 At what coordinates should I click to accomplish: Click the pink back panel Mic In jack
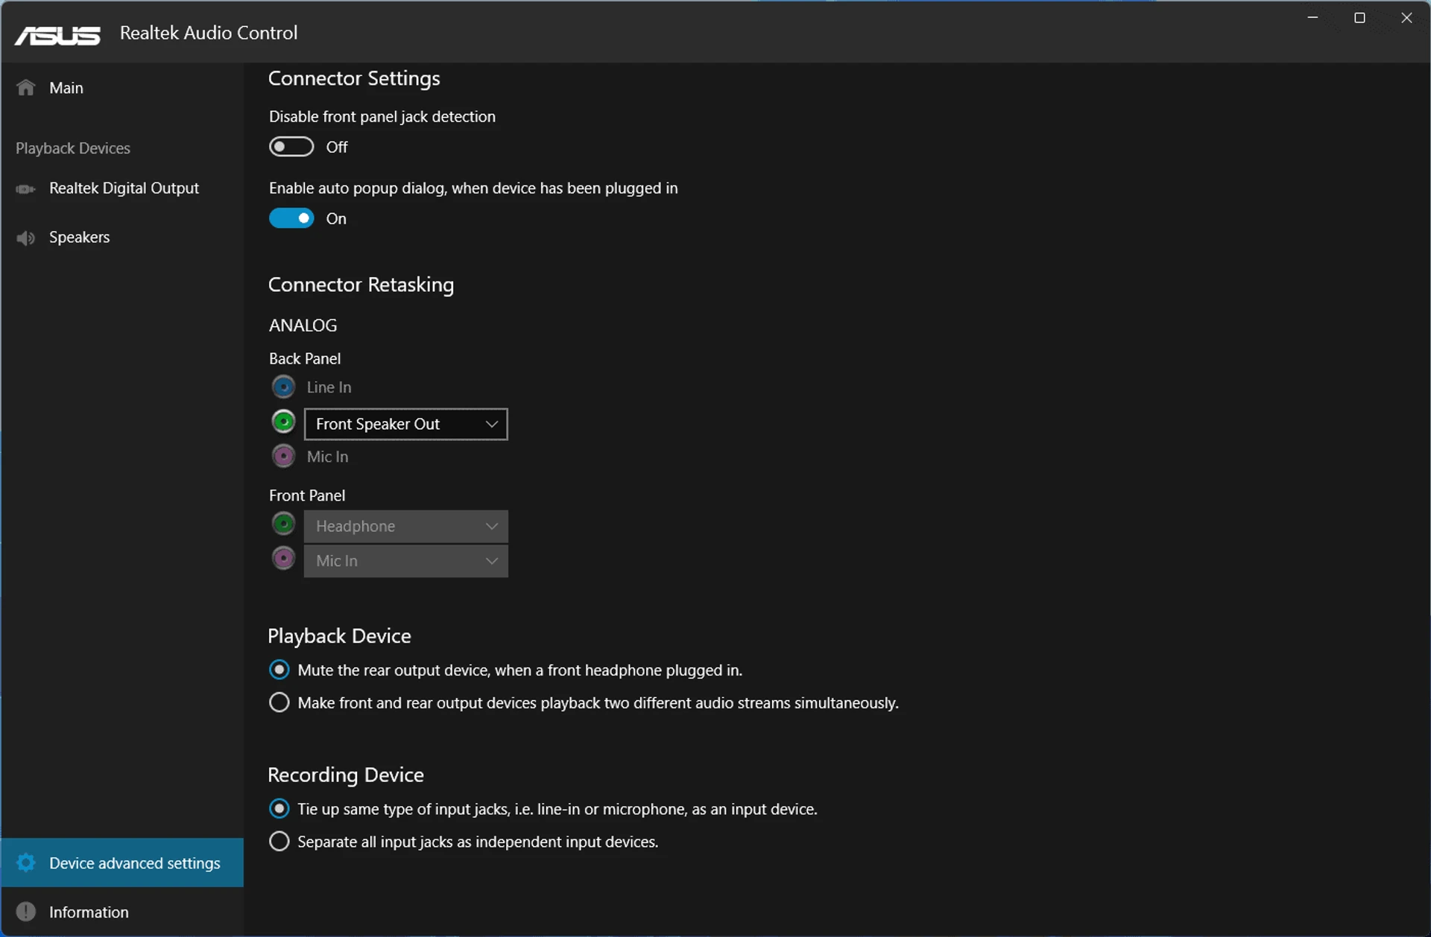pyautogui.click(x=283, y=456)
